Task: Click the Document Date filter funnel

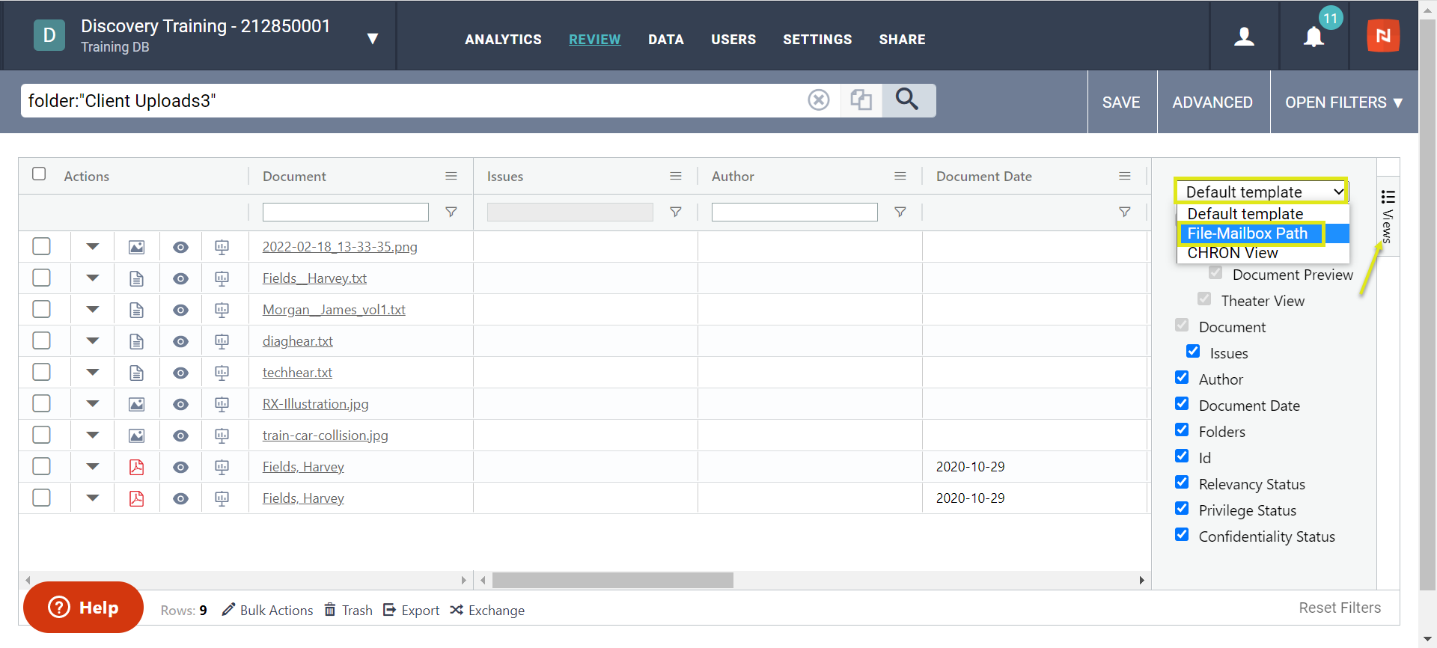Action: pos(1125,212)
